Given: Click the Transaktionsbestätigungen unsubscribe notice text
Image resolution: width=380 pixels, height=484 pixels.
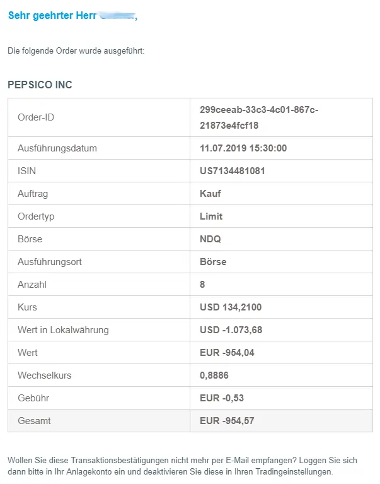Looking at the screenshot, I should 182,466.
